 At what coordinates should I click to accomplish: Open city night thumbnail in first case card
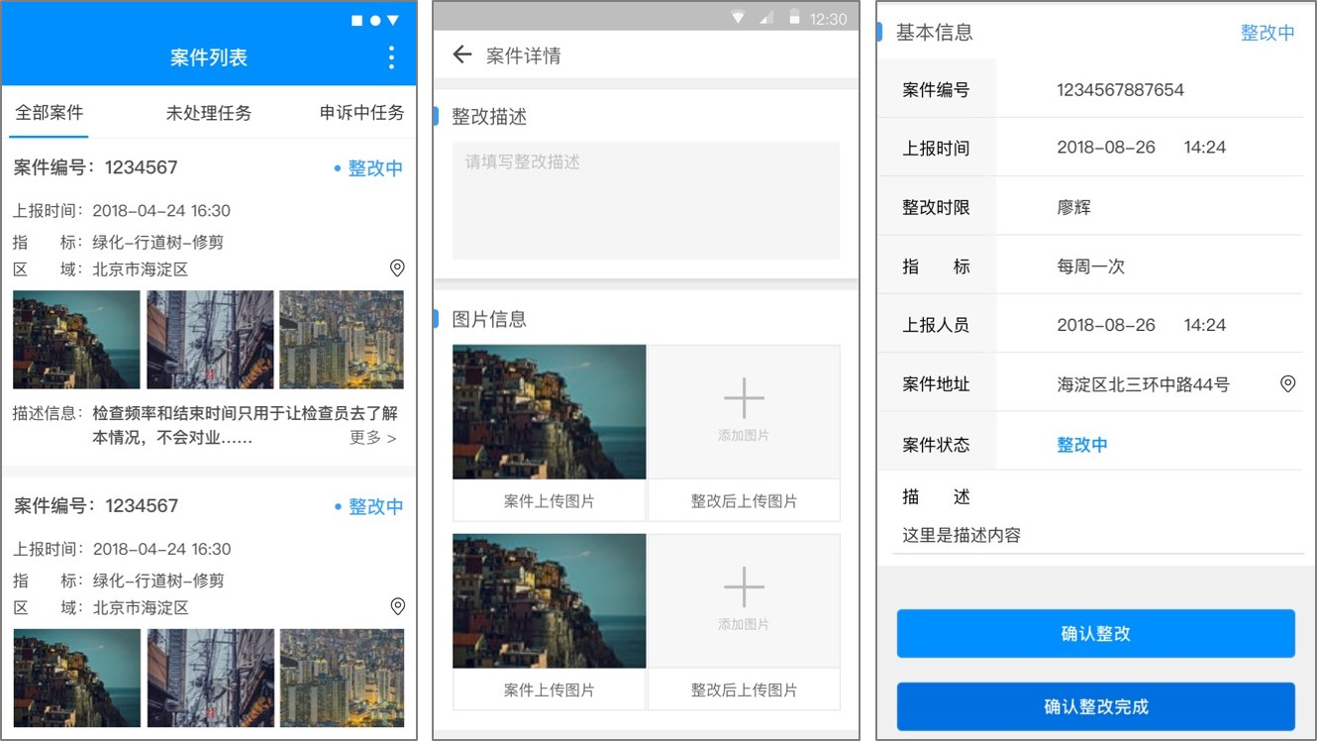(342, 340)
